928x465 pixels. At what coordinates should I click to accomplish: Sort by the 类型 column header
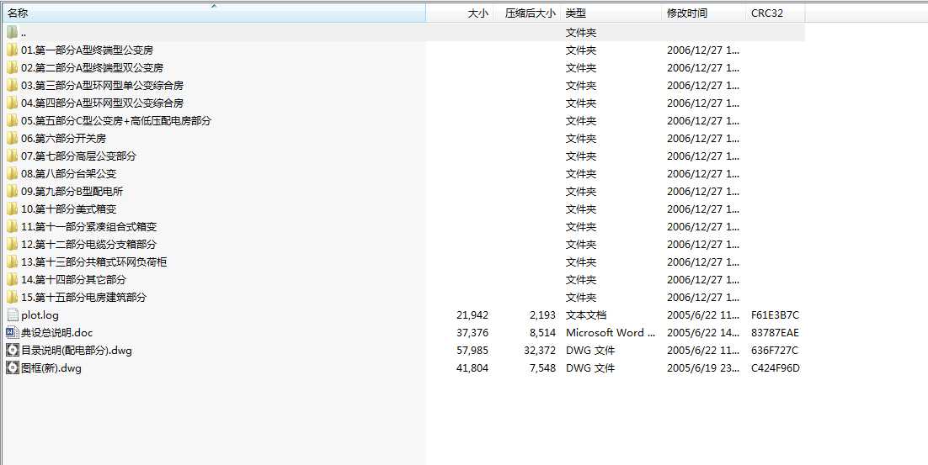point(611,13)
